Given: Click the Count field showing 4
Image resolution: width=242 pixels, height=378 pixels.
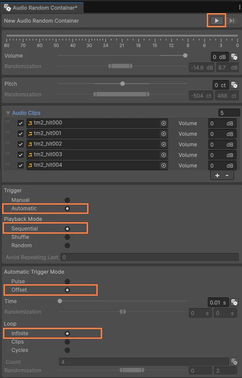Looking at the screenshot, I should pos(144,362).
